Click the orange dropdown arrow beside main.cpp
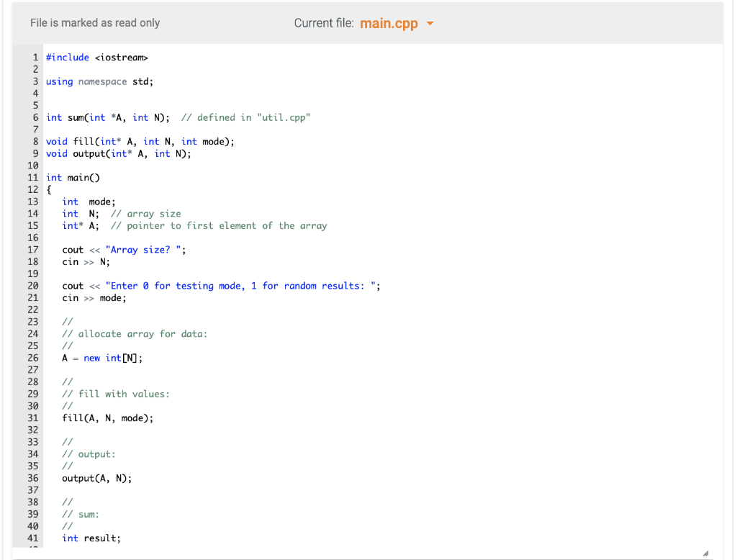Screen dimensions: 737x560 point(430,23)
